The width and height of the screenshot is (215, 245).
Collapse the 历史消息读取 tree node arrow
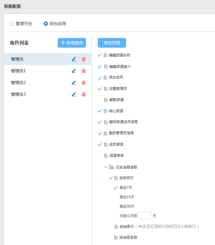pyautogui.click(x=106, y=167)
